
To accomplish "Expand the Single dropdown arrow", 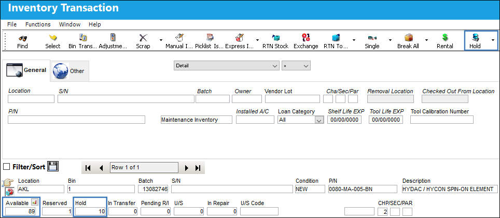I will (390, 40).
